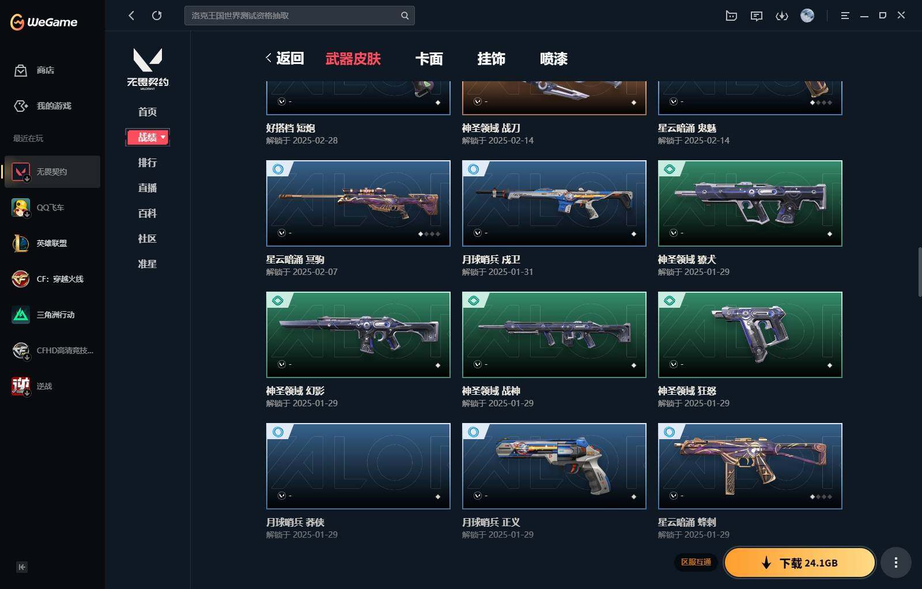Image resolution: width=922 pixels, height=589 pixels.
Task: Open the three-dot more options button
Action: click(895, 562)
